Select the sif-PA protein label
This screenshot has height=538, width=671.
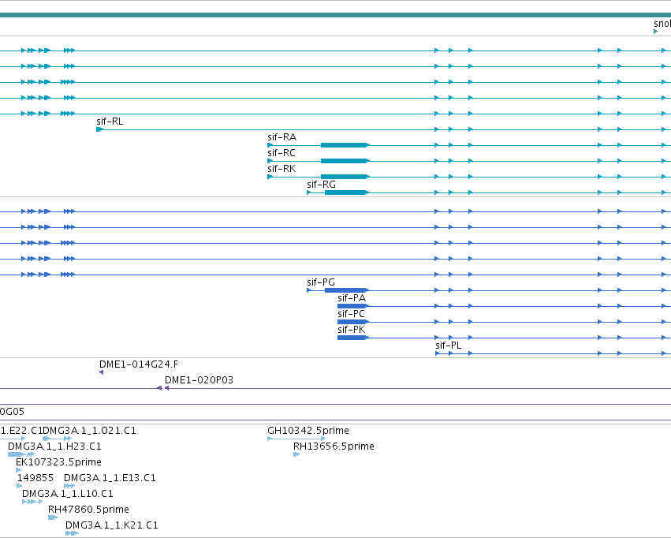[352, 298]
